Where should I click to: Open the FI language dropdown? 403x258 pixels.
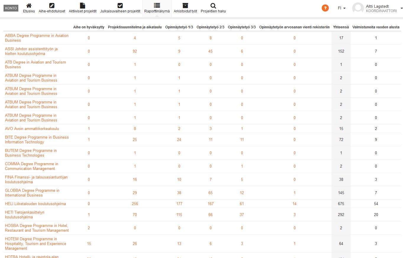tap(342, 8)
